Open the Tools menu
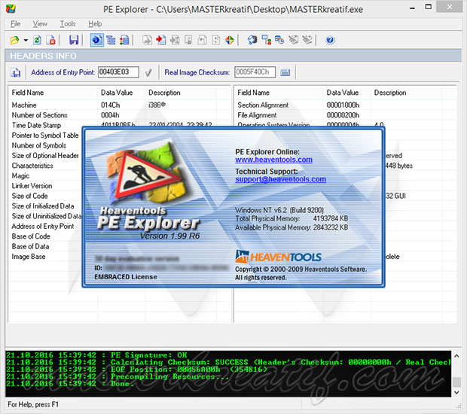467x414 pixels. tap(68, 24)
